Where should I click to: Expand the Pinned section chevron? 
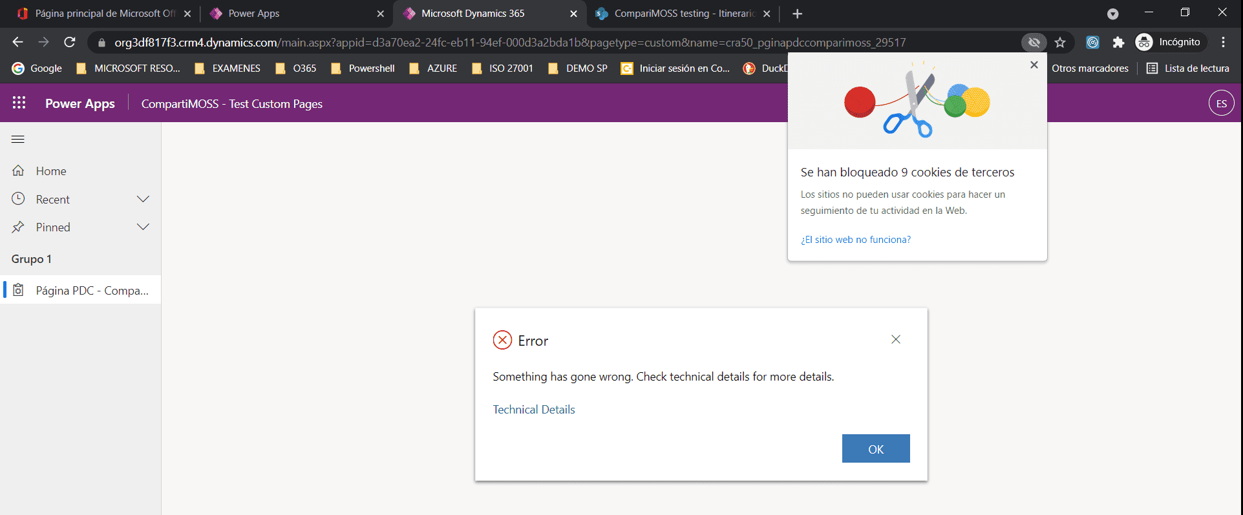(x=143, y=227)
